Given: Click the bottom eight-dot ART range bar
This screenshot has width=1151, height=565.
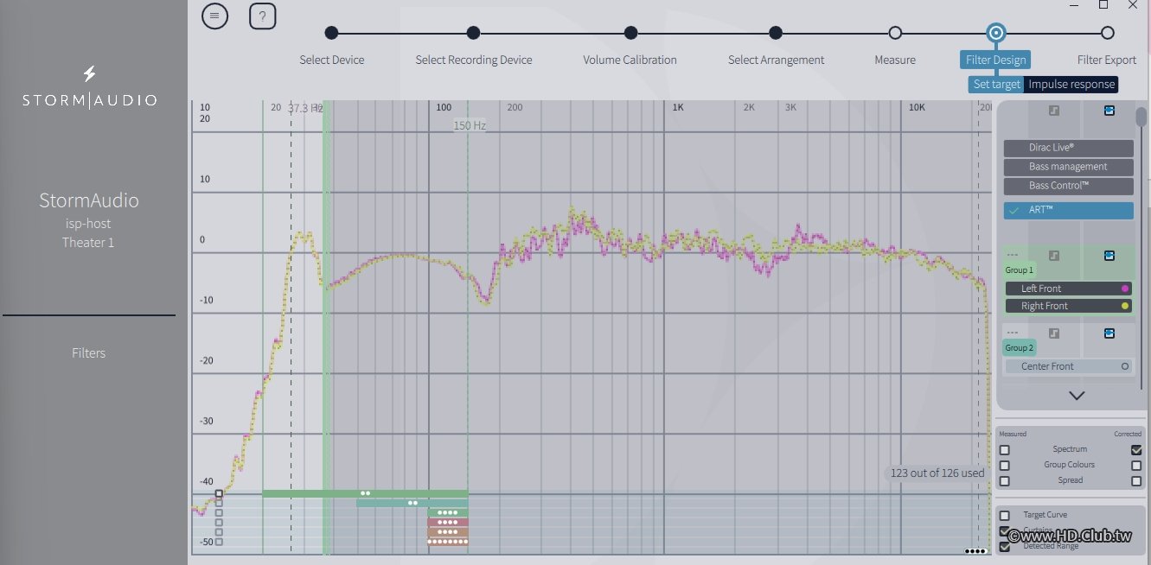Looking at the screenshot, I should pos(447,542).
